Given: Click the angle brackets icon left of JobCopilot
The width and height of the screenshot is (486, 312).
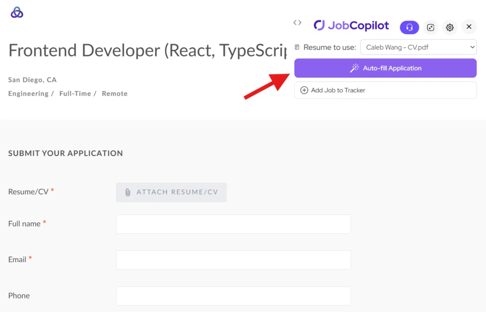Looking at the screenshot, I should click(x=298, y=22).
